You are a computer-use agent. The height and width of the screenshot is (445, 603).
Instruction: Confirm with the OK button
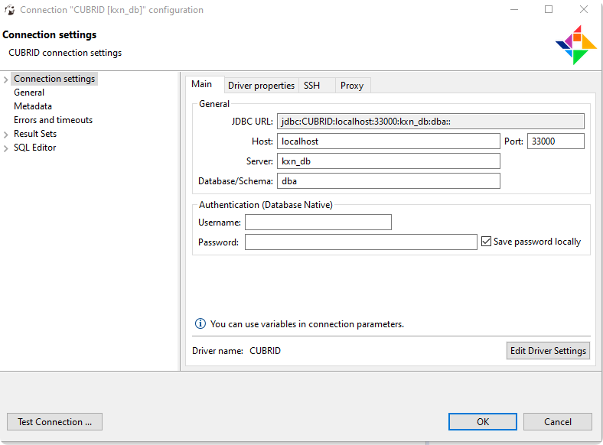point(483,421)
